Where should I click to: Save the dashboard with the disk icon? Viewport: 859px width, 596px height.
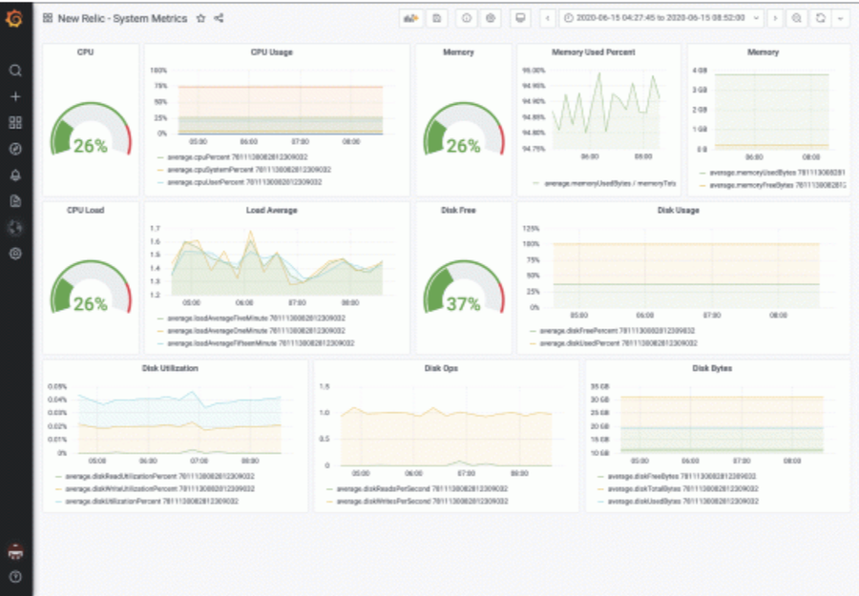point(436,18)
